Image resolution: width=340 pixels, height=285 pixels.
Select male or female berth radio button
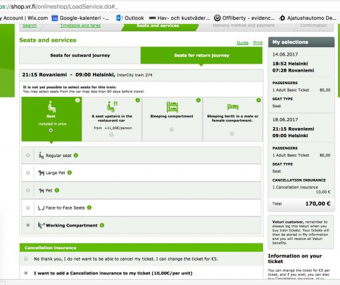pos(232,134)
